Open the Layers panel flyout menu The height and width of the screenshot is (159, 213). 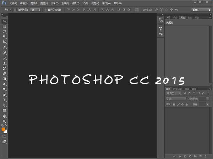click(x=210, y=89)
